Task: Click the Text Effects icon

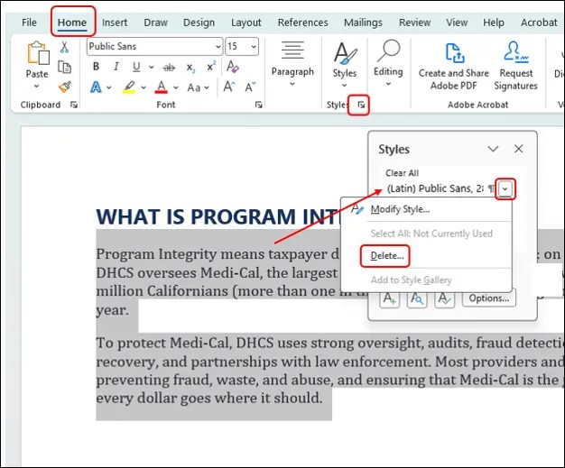Action: 96,87
